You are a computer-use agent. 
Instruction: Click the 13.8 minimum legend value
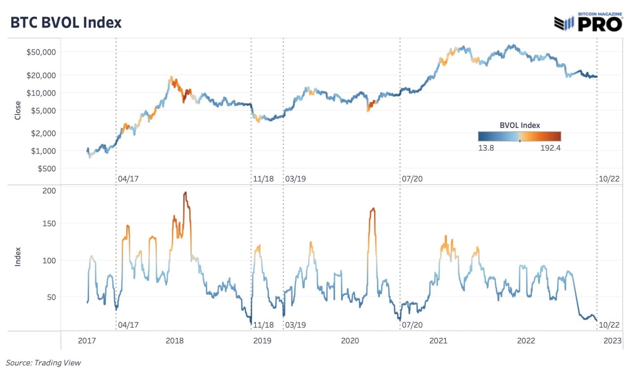487,147
